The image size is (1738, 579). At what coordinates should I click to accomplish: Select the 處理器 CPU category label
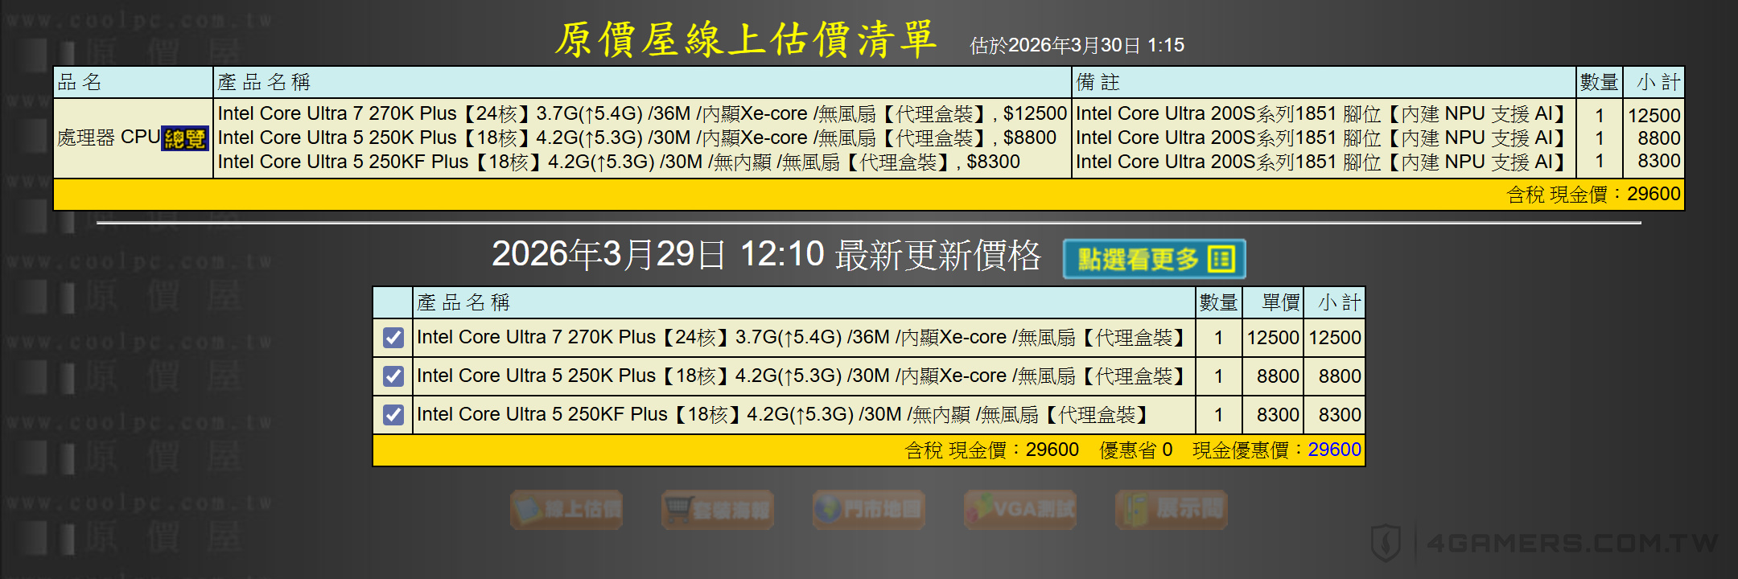[109, 138]
